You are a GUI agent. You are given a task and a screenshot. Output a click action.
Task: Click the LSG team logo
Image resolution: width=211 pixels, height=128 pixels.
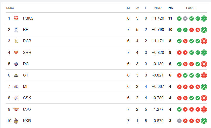(16, 109)
